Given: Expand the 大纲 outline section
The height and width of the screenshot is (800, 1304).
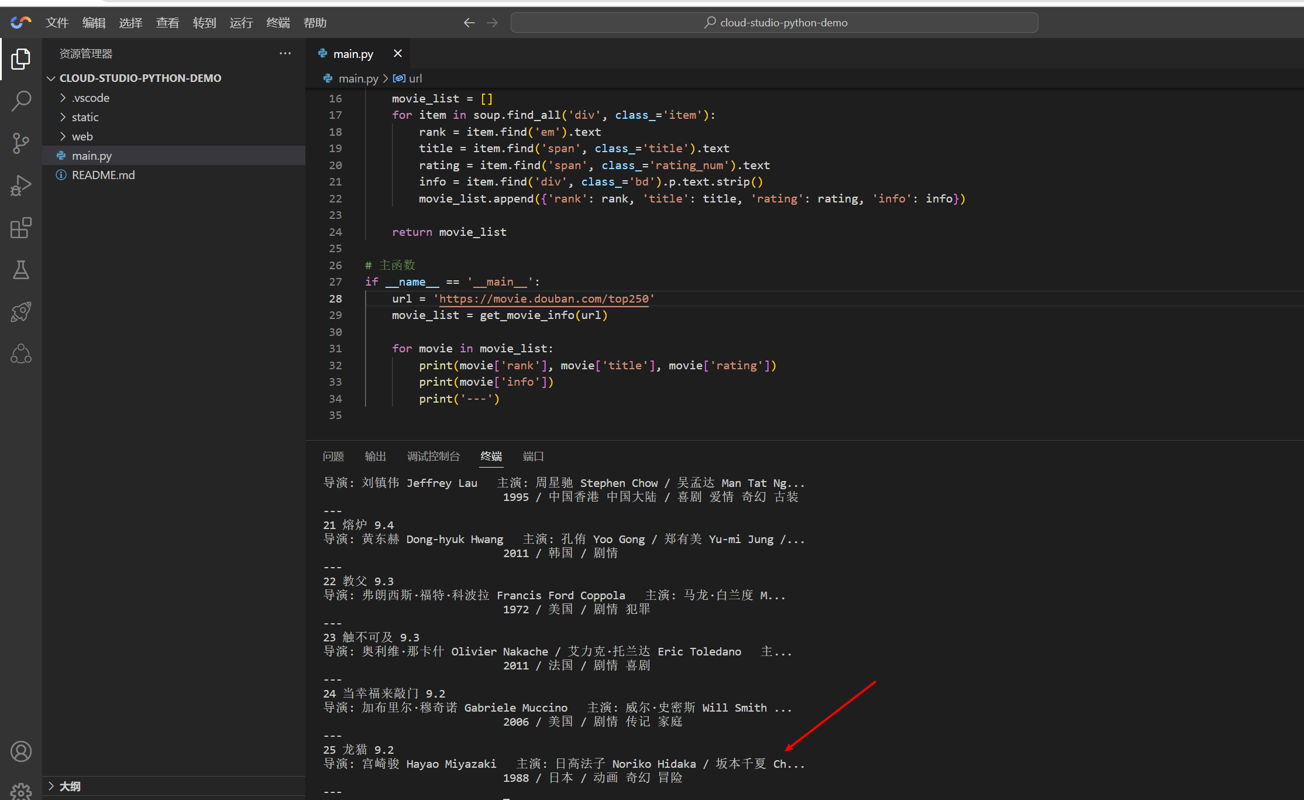Looking at the screenshot, I should click(x=70, y=786).
